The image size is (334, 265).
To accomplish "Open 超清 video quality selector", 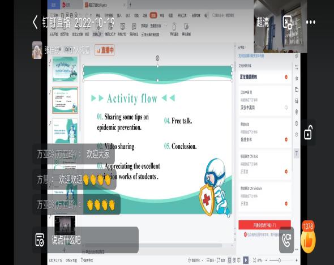I will (x=263, y=22).
